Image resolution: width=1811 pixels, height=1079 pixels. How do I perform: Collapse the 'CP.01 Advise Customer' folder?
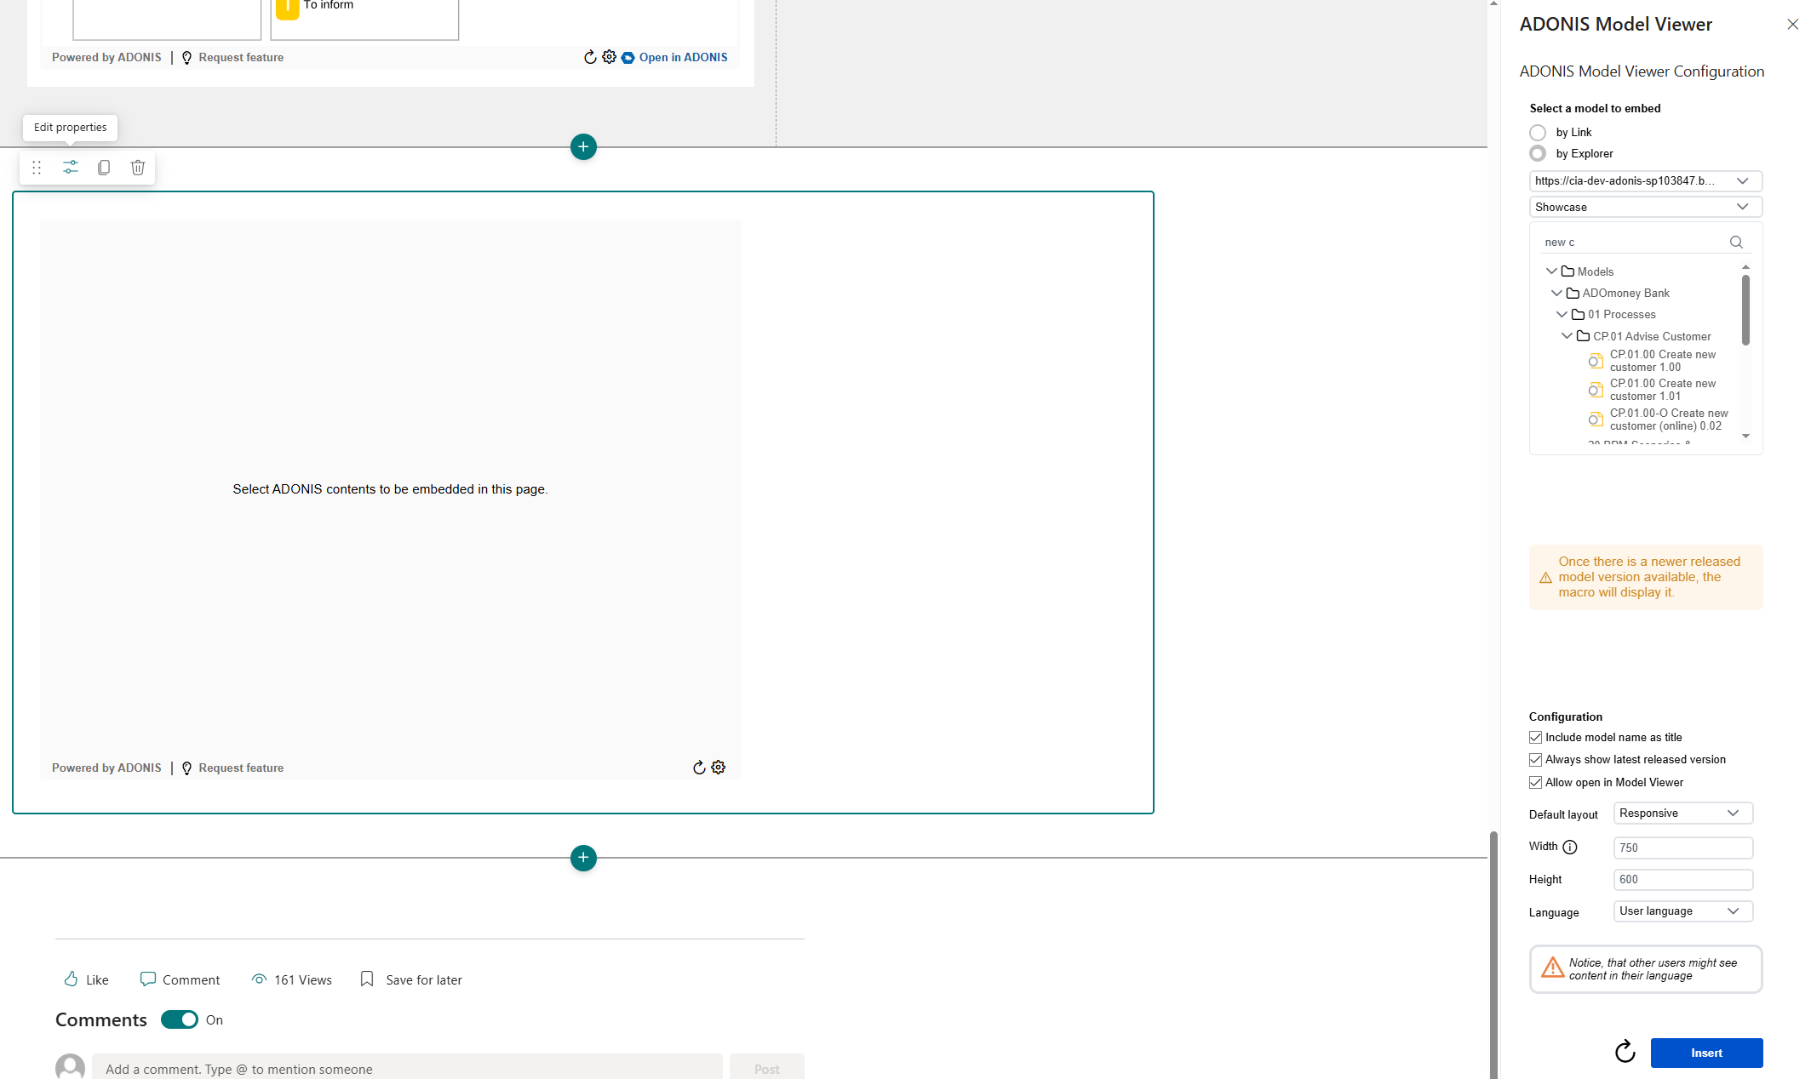(1567, 335)
